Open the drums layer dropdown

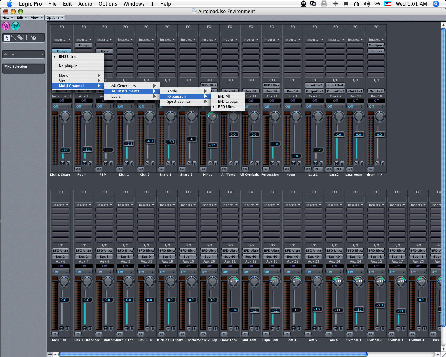23,54
